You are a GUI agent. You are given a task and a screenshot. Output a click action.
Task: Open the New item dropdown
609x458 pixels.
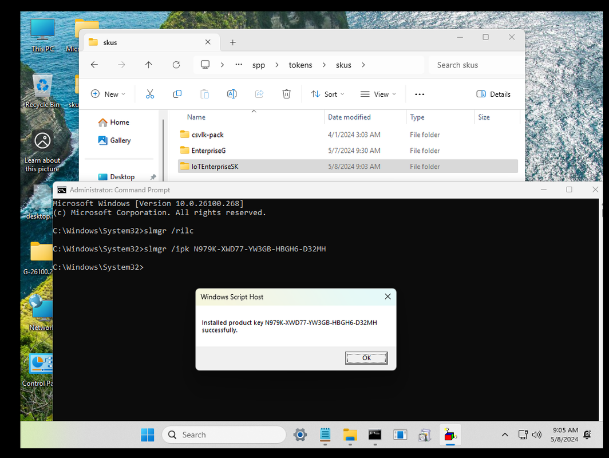tap(108, 94)
